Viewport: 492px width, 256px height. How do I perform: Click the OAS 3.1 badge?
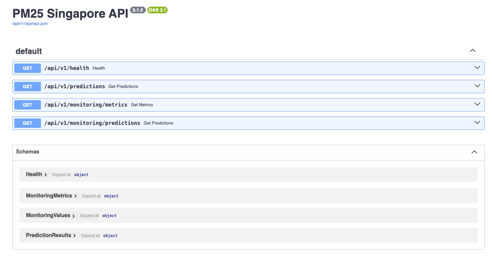(158, 10)
